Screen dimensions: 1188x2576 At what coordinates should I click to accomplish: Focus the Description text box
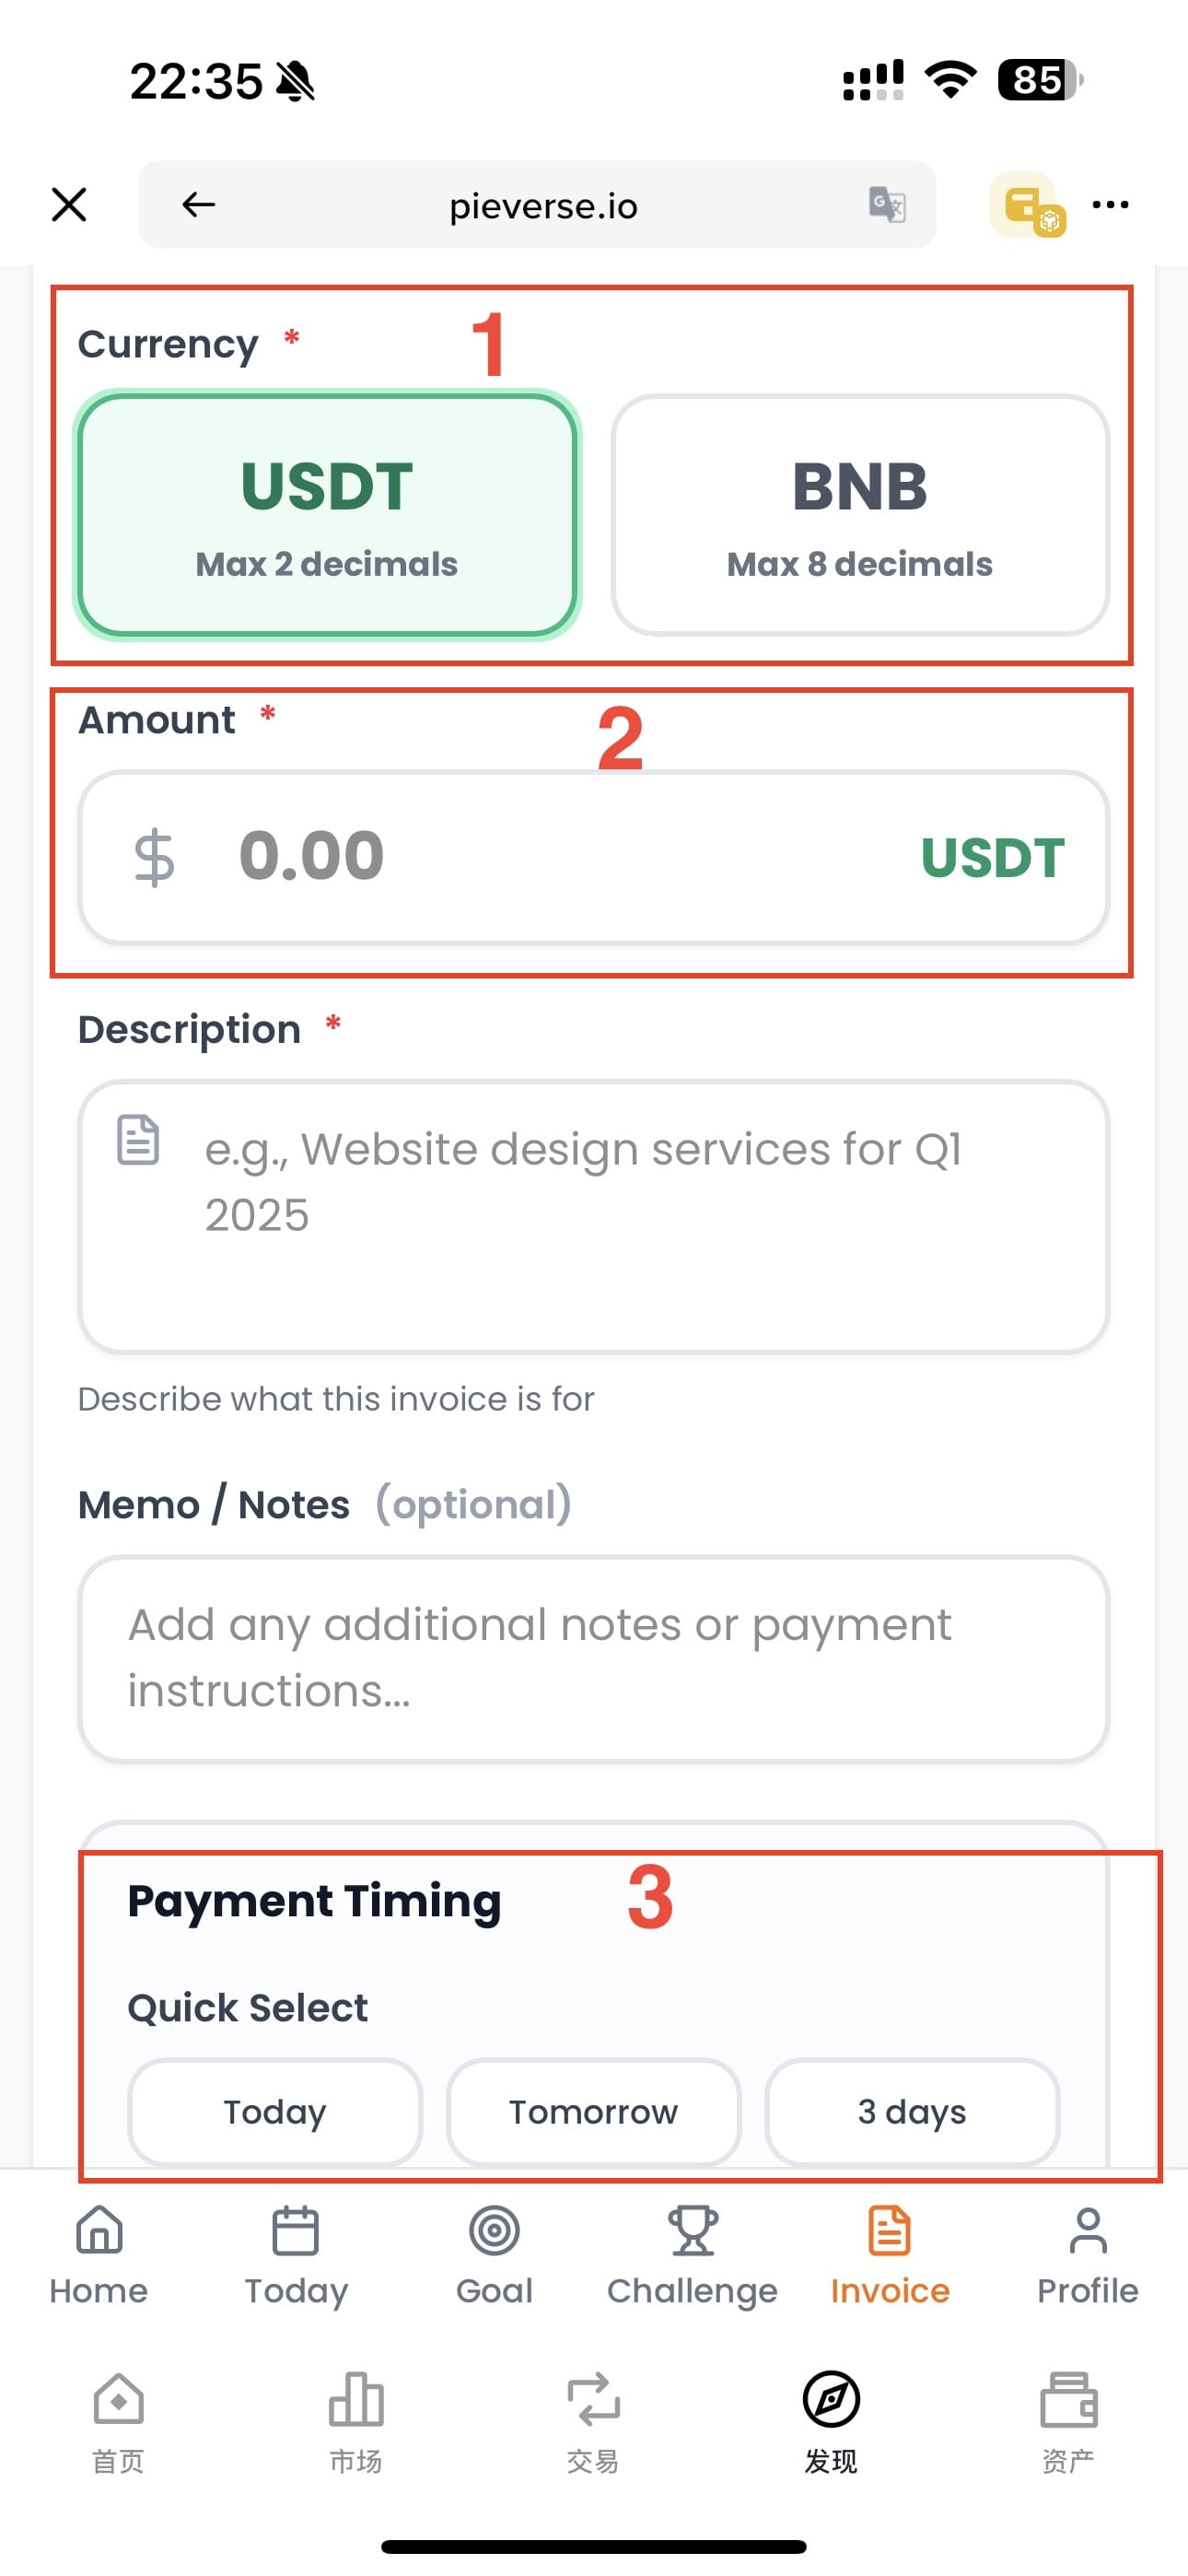click(593, 1215)
